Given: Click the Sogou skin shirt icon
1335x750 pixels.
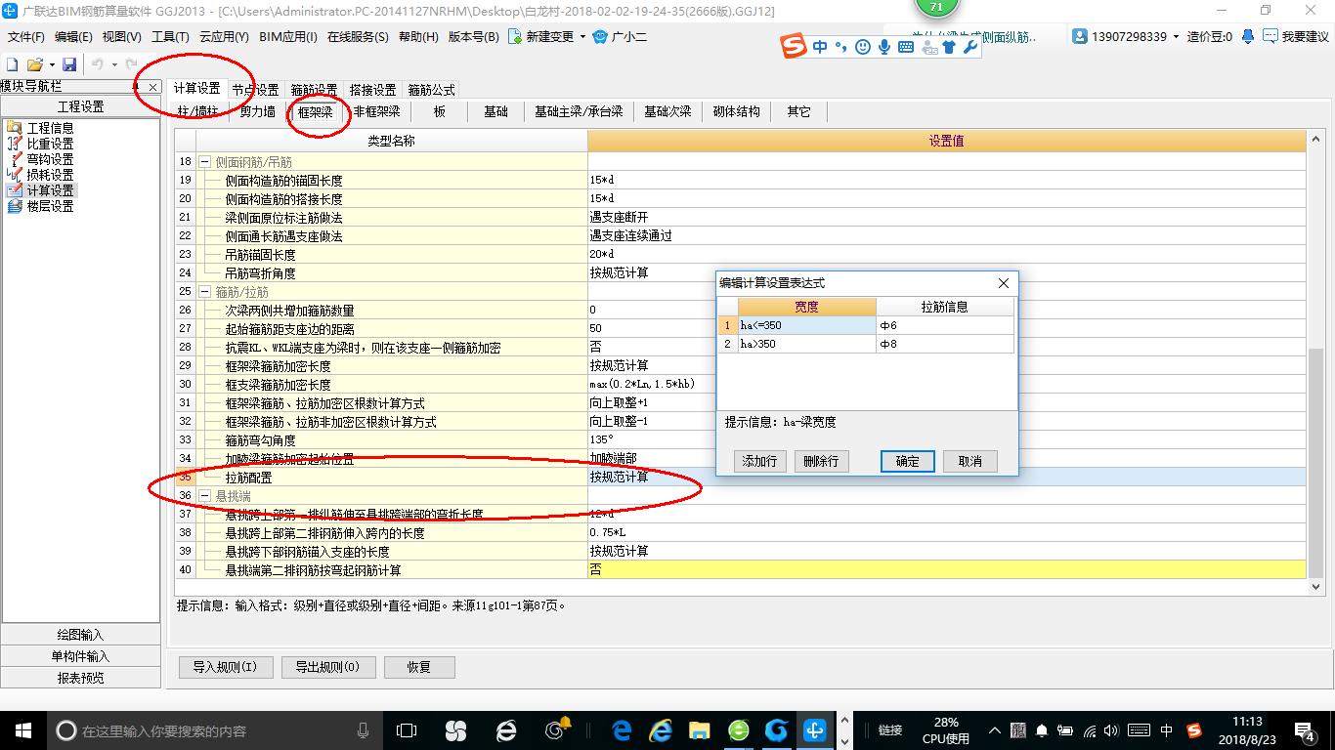Looking at the screenshot, I should (x=949, y=46).
